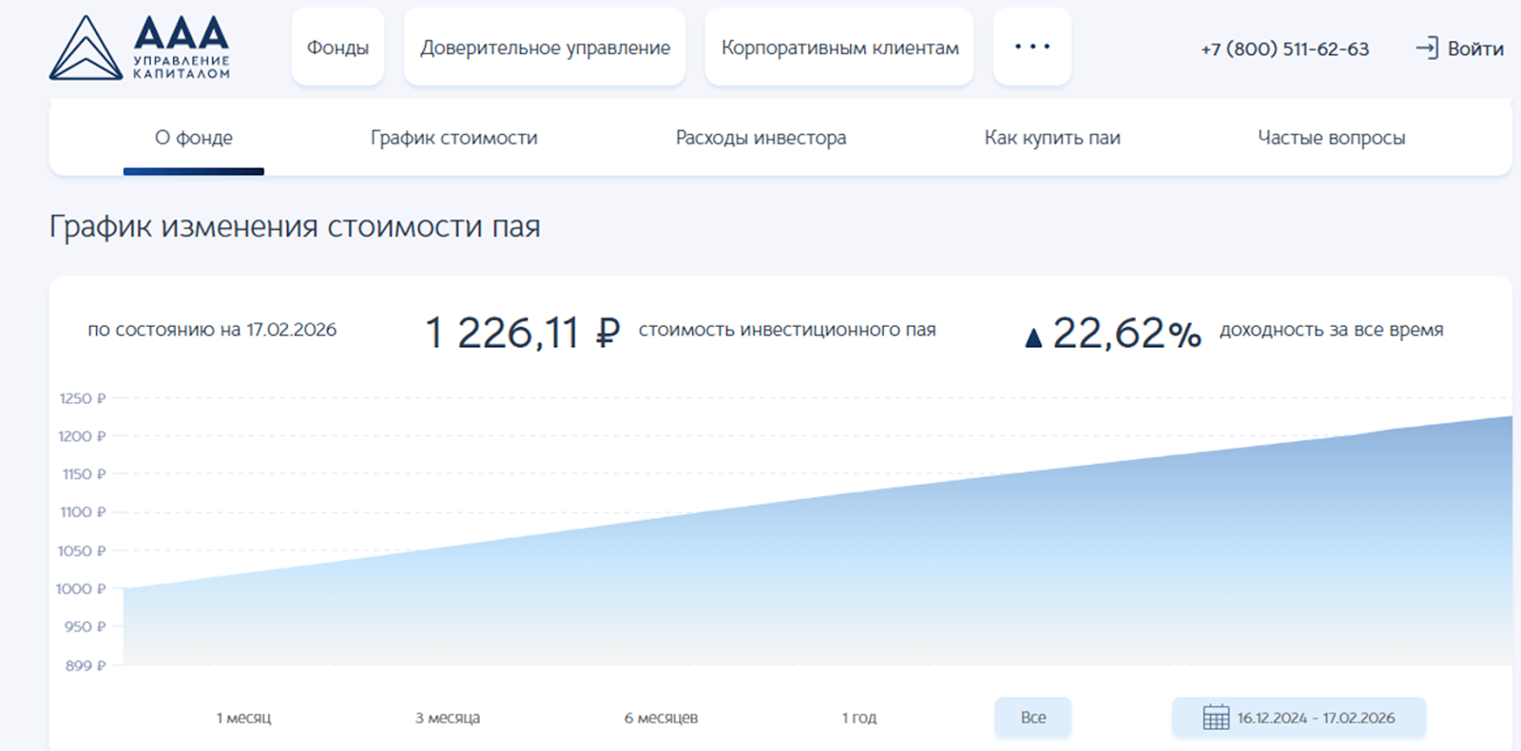The image size is (1521, 751).
Task: Select the 1 месяц period
Action: [243, 718]
